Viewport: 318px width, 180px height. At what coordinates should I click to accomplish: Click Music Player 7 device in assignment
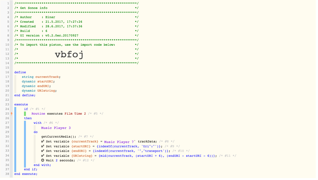click(119, 142)
